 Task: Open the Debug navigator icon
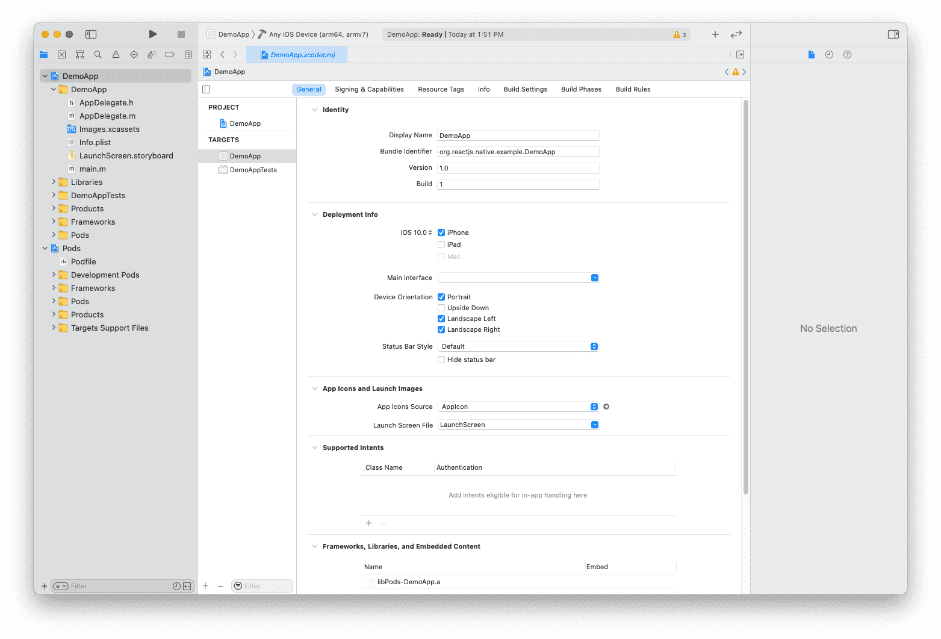(x=152, y=55)
